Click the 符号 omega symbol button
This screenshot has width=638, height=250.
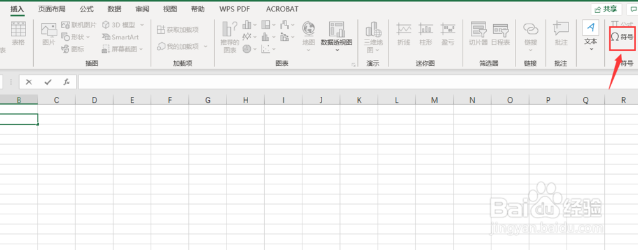[x=622, y=37]
